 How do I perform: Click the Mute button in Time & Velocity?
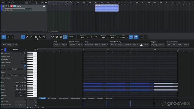click(146, 45)
